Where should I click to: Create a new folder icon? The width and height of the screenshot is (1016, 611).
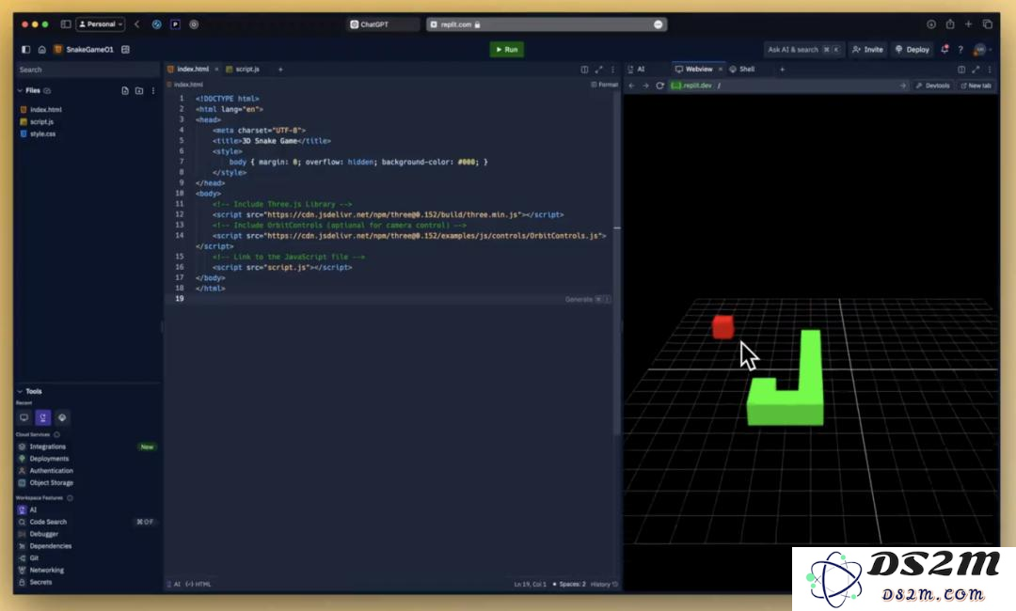139,90
